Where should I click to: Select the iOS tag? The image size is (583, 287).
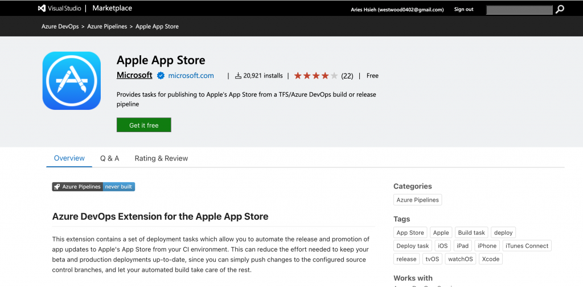(x=443, y=246)
